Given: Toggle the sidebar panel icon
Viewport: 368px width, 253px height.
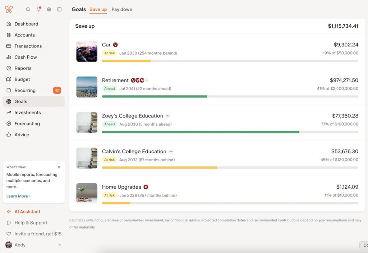Looking at the screenshot, I should pyautogui.click(x=59, y=9).
